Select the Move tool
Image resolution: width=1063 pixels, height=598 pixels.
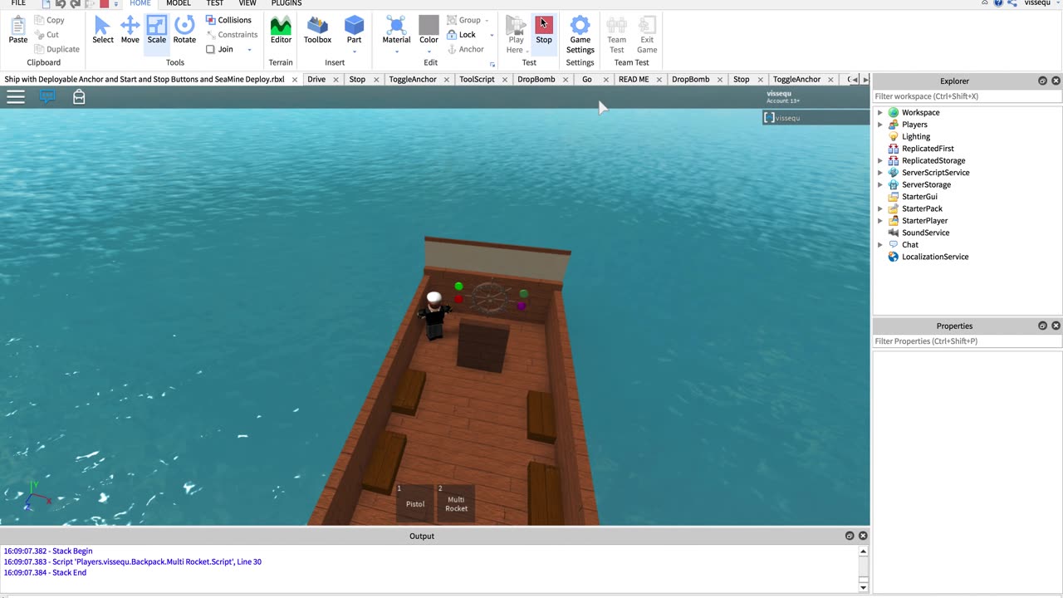click(x=130, y=30)
